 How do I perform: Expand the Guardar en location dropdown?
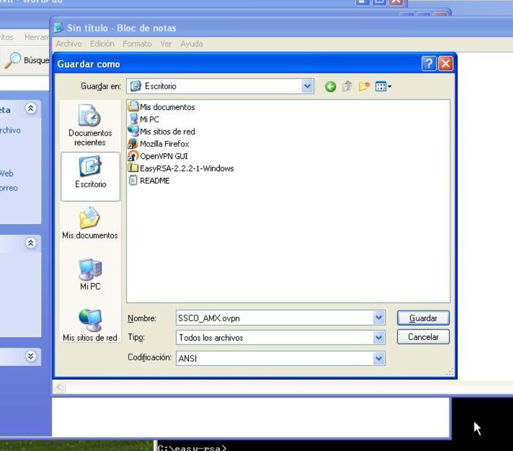[x=308, y=86]
